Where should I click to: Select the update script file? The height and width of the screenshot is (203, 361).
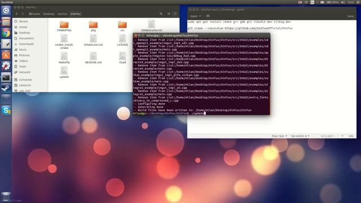[x=64, y=72]
